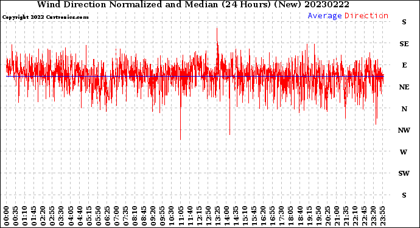Click the "11:40" time axis label
Screen dimensions: 420x228
[x=190, y=216]
